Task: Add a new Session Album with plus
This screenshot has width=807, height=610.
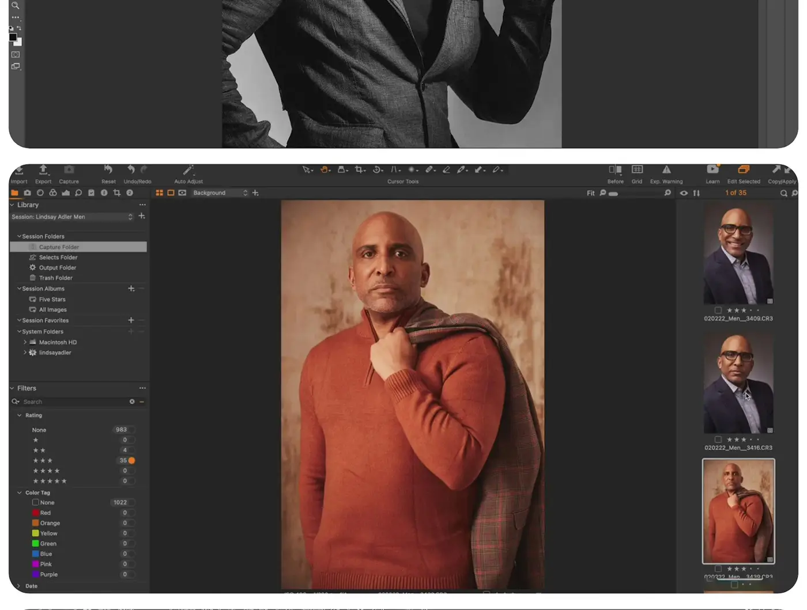Action: point(131,289)
